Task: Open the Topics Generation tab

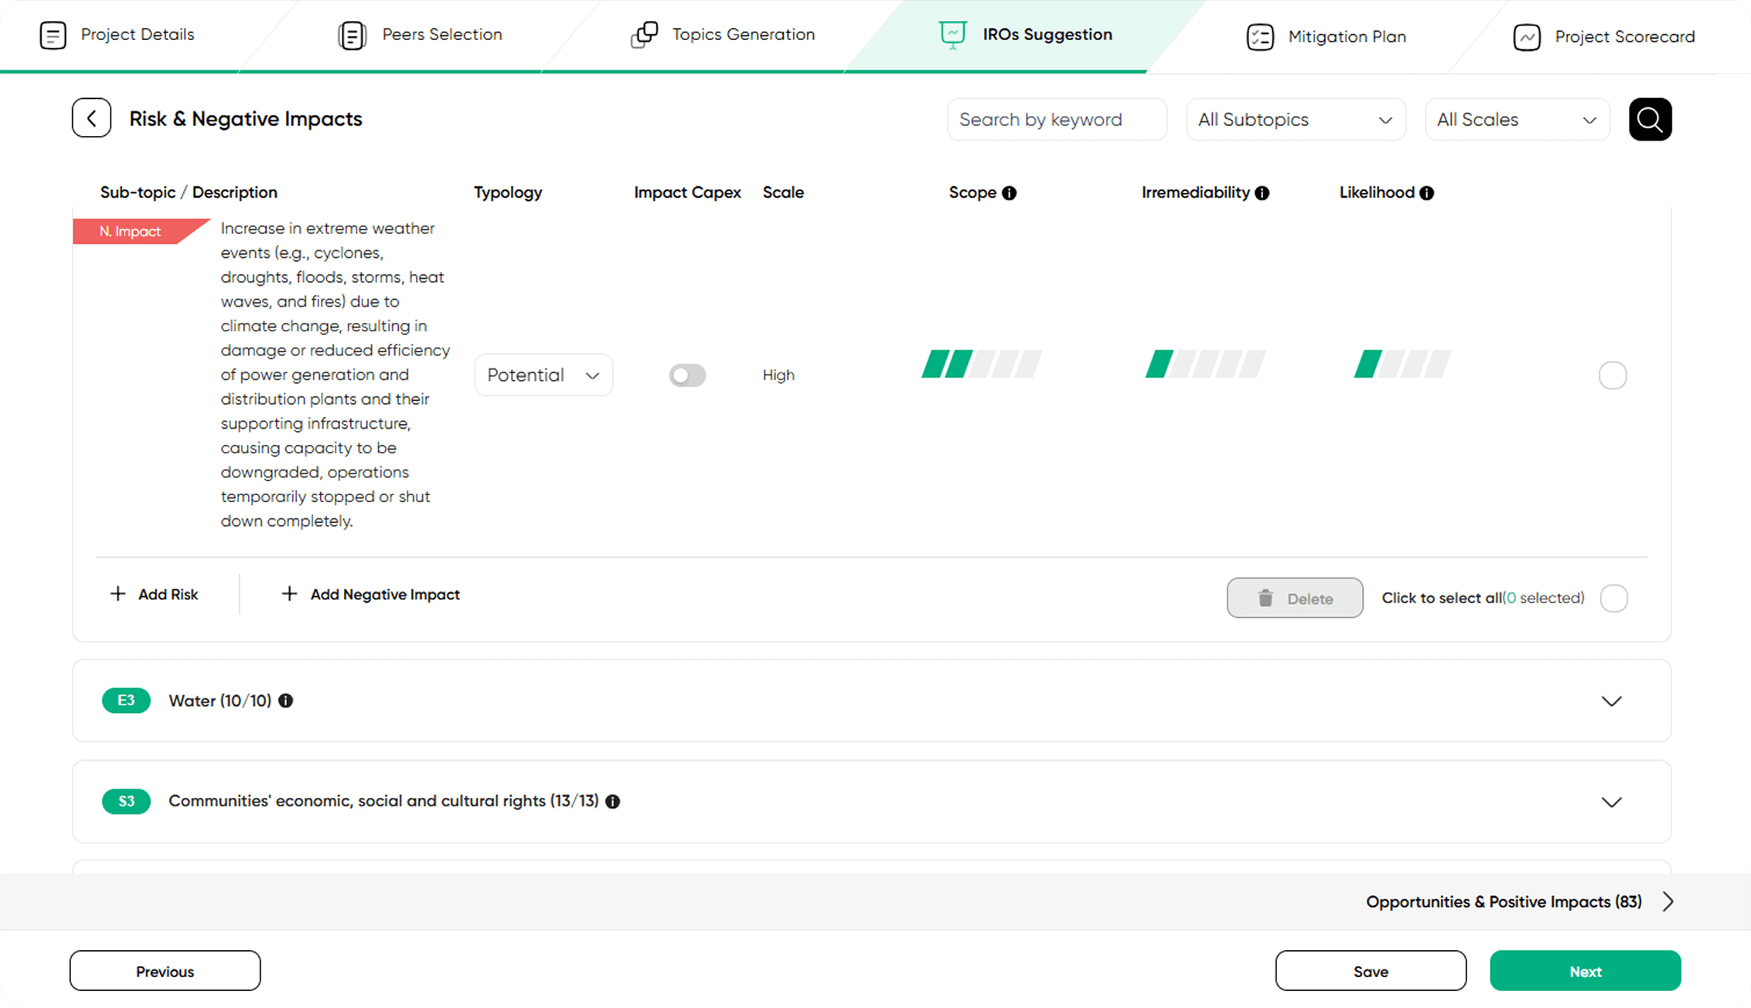Action: [x=723, y=35]
